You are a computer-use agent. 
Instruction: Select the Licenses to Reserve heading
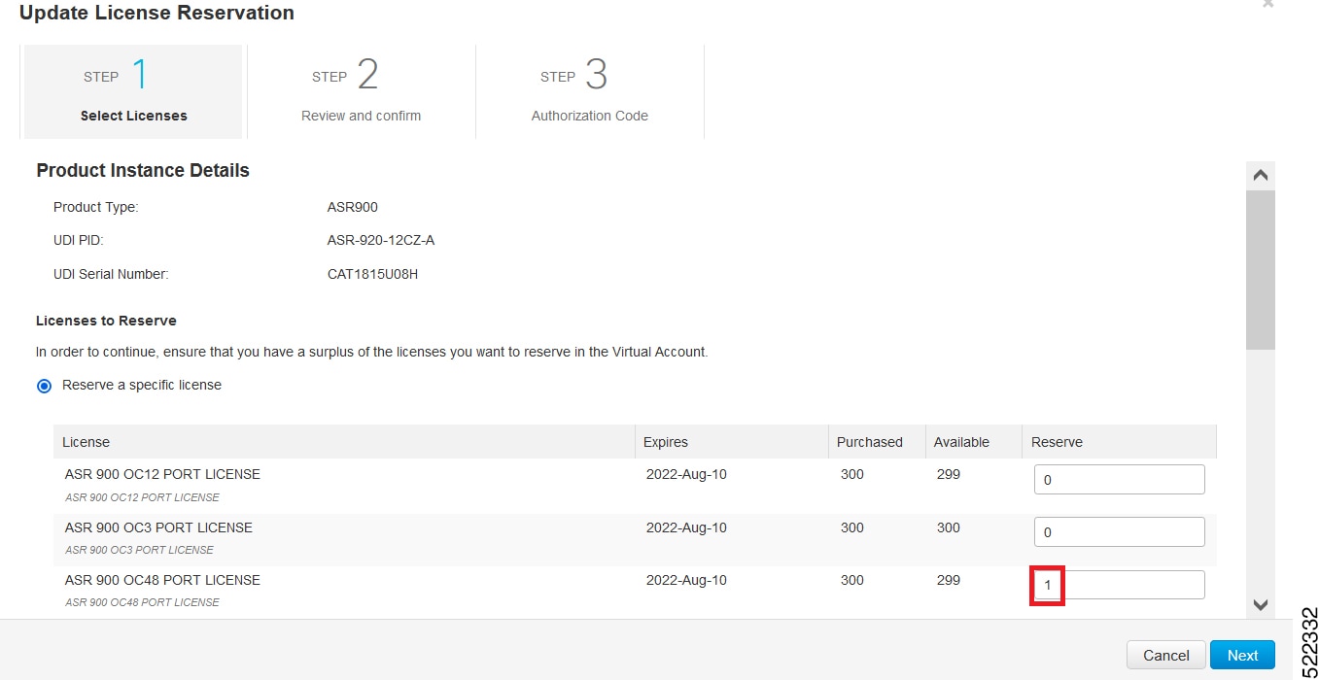(x=106, y=321)
